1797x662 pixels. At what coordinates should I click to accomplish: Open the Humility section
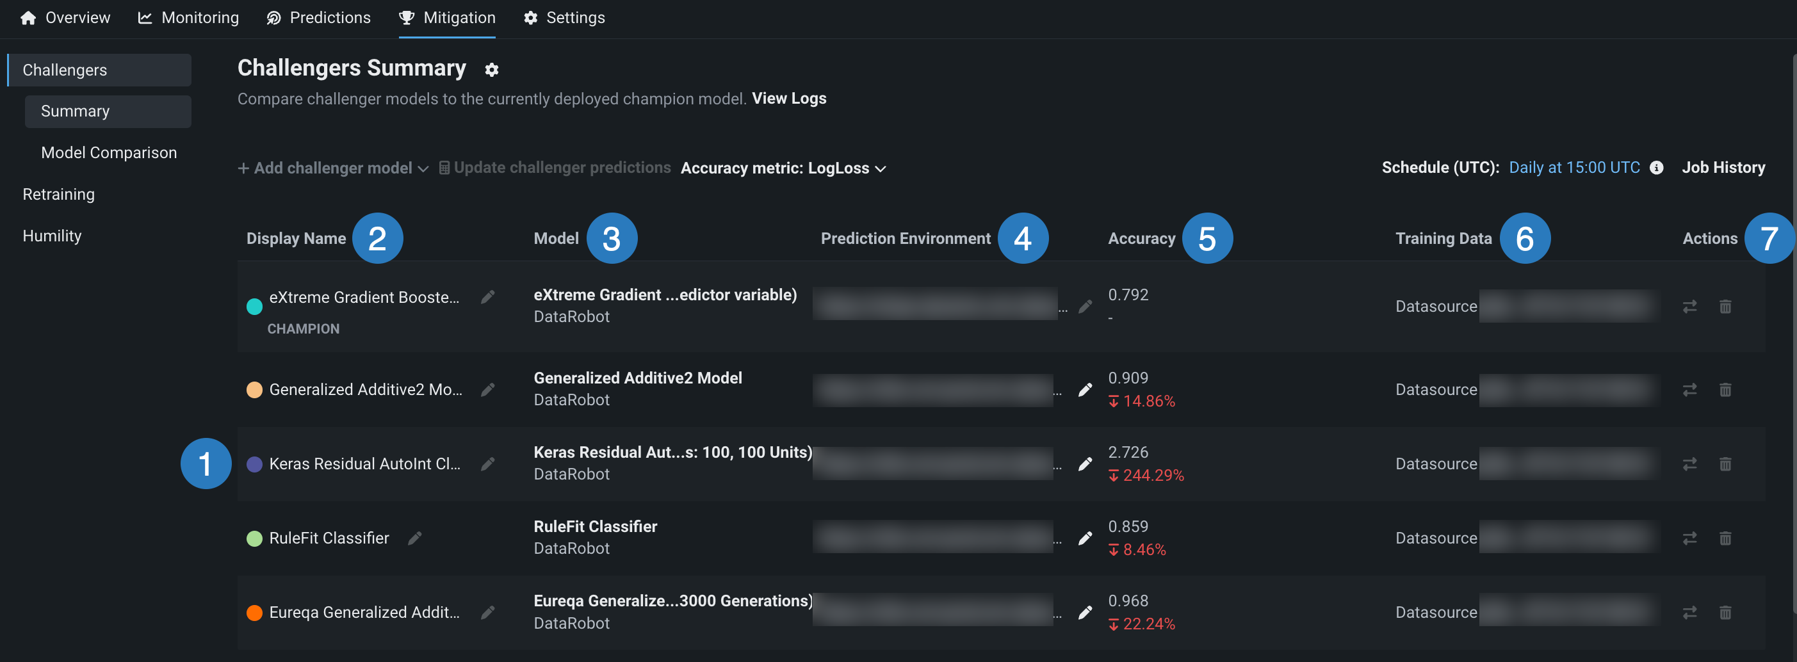point(53,236)
